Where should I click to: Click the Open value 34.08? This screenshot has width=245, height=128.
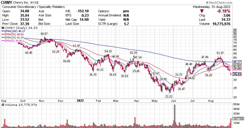tap(24, 11)
